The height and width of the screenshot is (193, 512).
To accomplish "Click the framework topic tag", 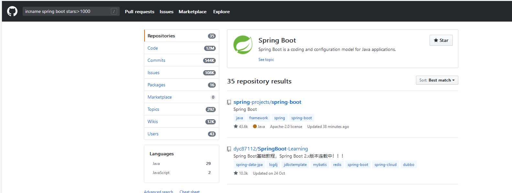I will coord(258,118).
